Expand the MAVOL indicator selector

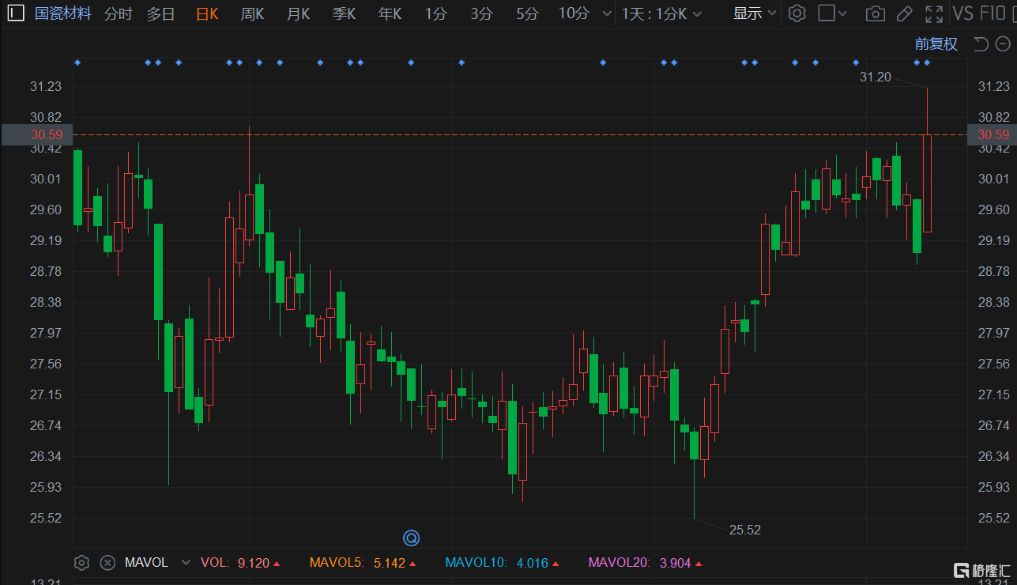click(x=186, y=563)
